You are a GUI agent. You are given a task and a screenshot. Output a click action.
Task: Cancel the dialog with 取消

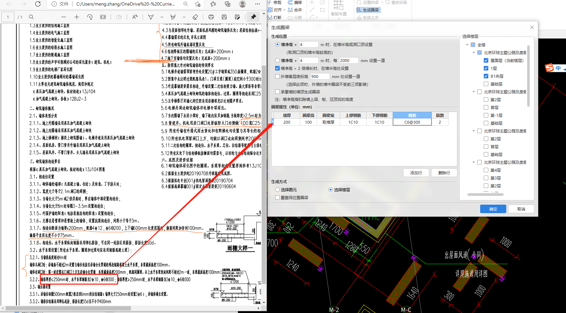click(521, 209)
